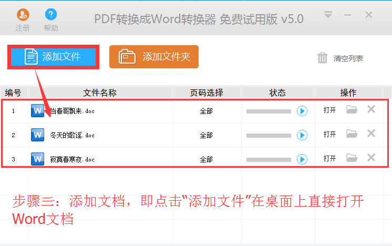Click 打开 for 寂寞春寒夜.doc
392x246 pixels.
point(329,158)
